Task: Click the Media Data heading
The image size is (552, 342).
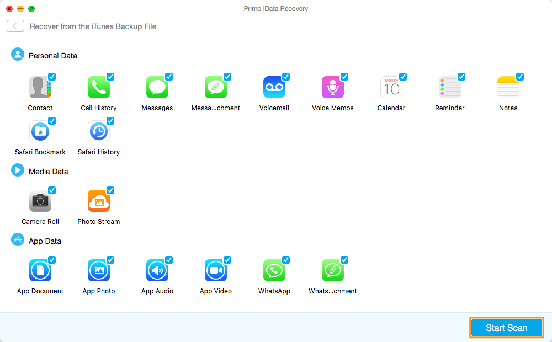Action: pos(48,172)
